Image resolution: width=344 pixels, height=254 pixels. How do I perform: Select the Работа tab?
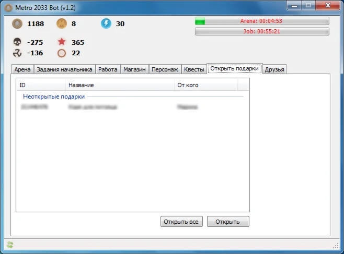pos(108,69)
